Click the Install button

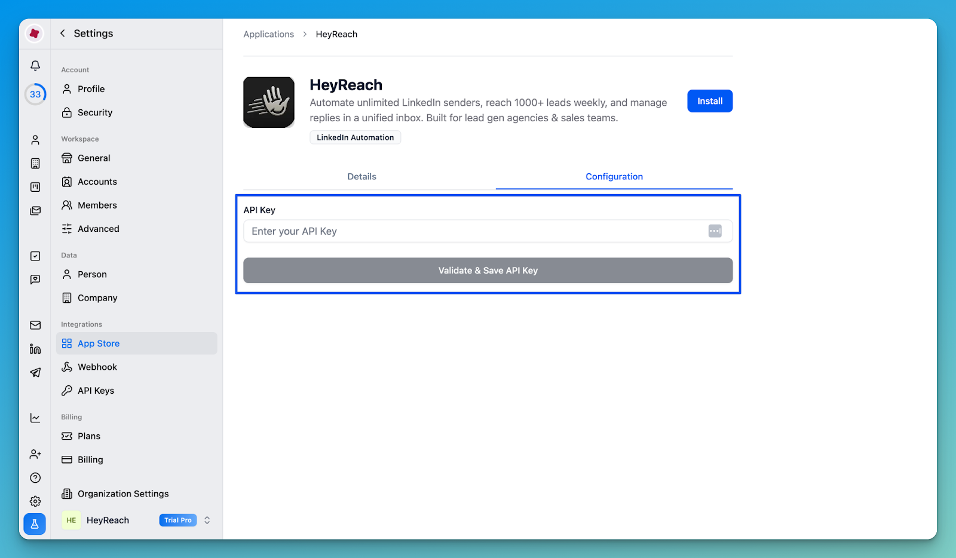(x=710, y=101)
